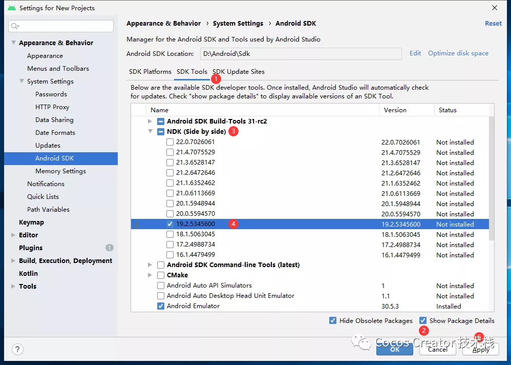Switch to the SDK Platforms tab
Viewport: 511px width, 365px height.
point(150,72)
